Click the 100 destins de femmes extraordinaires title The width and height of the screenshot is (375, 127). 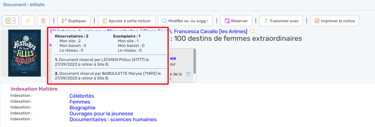[x=236, y=38]
